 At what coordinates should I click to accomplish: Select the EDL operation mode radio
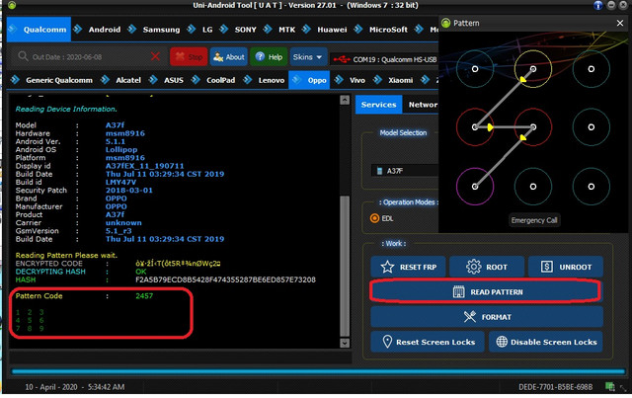pos(374,218)
